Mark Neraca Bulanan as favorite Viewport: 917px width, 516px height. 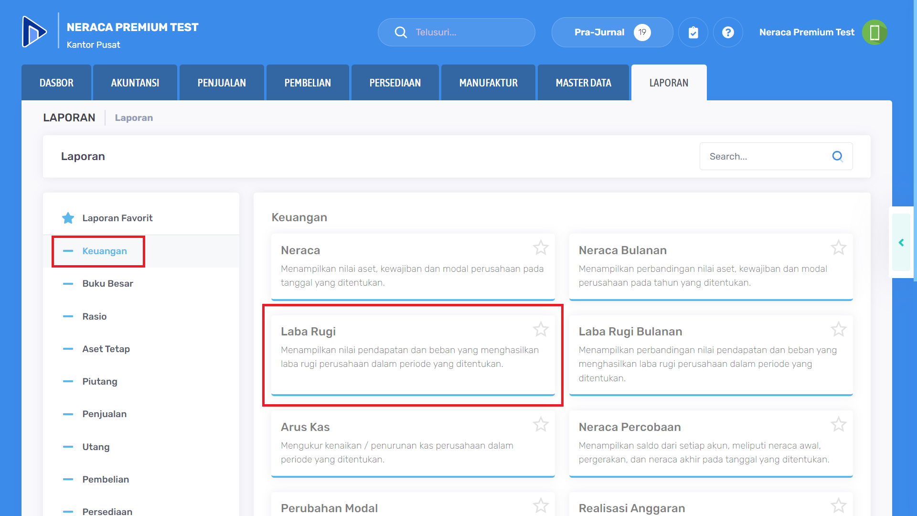coord(838,247)
